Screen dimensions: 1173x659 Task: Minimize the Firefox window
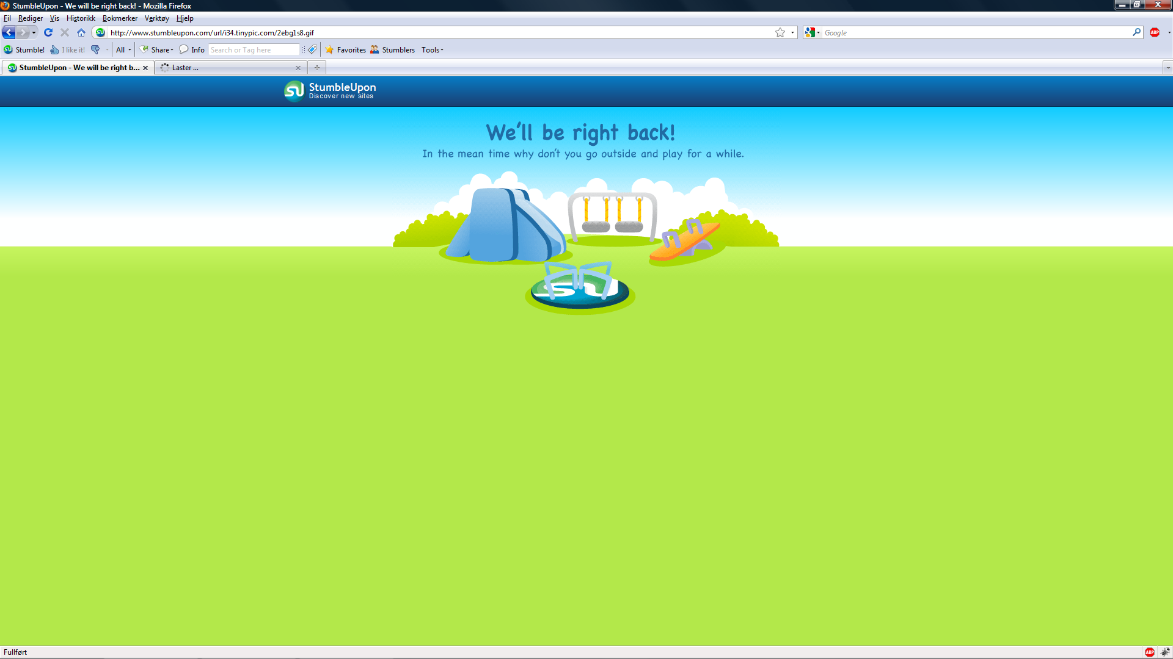(x=1122, y=5)
